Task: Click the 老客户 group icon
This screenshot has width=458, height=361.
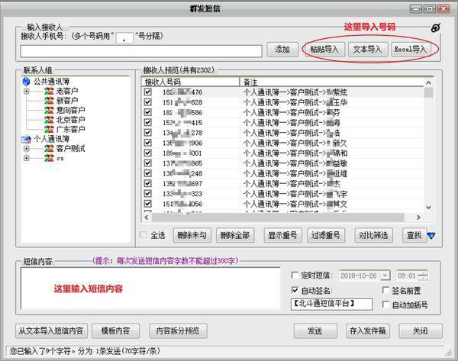Action: tap(49, 91)
